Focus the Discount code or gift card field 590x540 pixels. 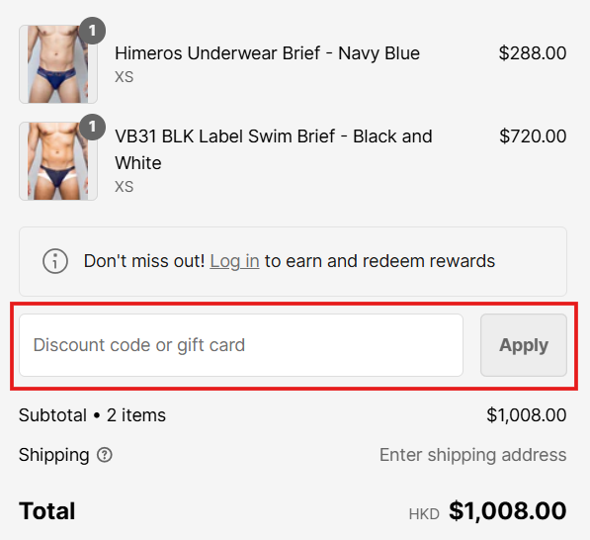[x=241, y=345]
